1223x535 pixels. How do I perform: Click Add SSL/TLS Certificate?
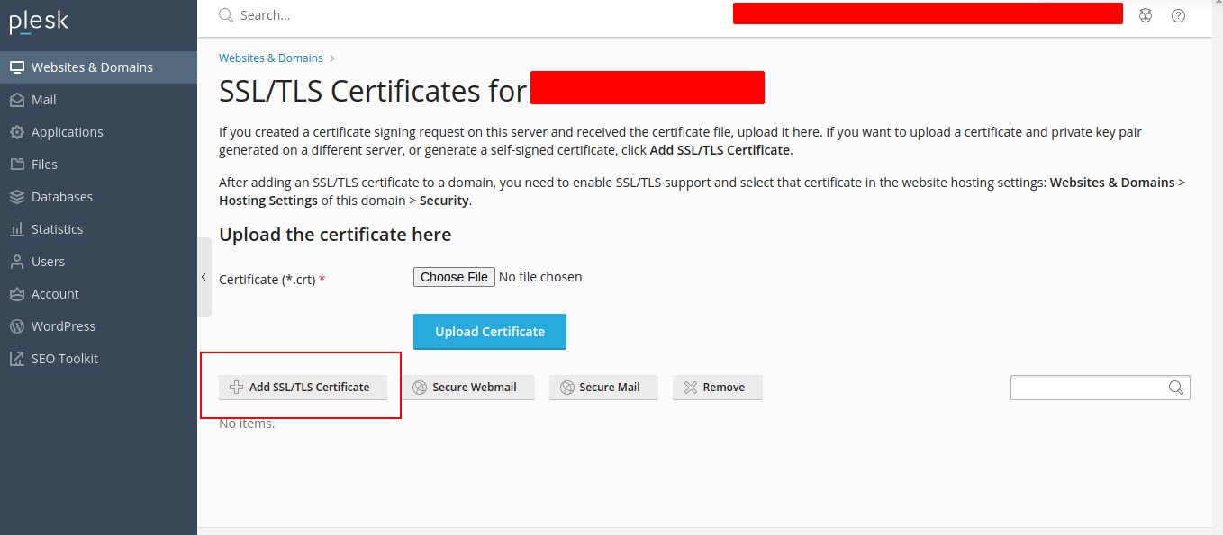302,388
